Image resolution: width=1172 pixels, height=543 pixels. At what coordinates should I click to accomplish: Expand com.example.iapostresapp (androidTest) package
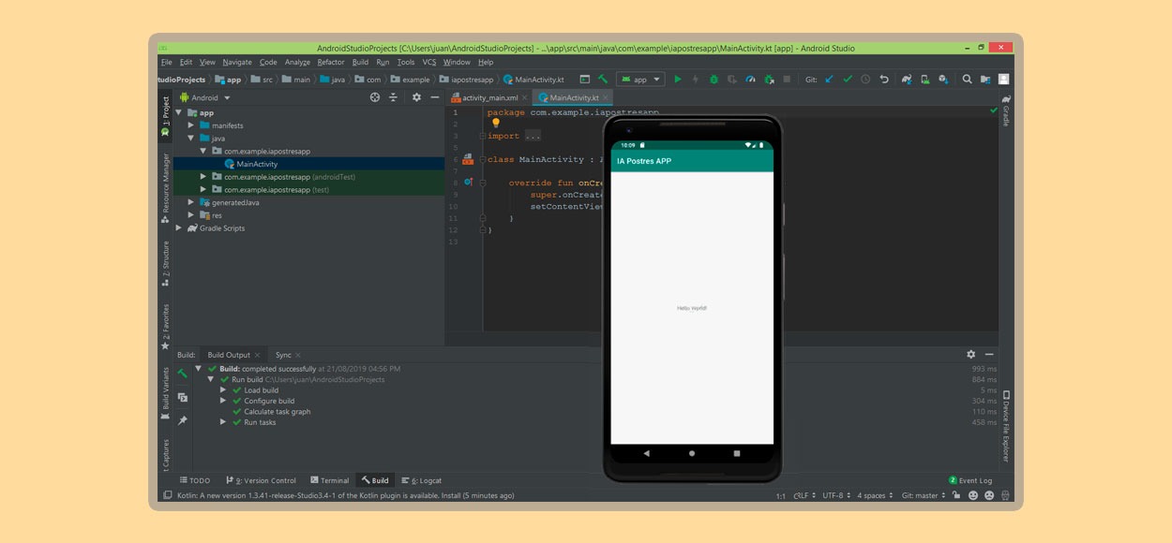point(203,177)
